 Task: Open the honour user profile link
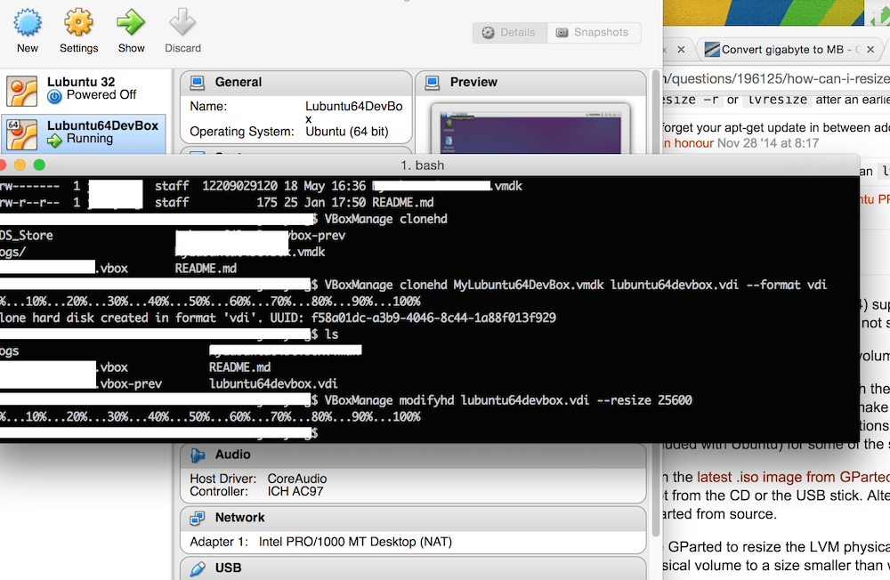click(689, 143)
